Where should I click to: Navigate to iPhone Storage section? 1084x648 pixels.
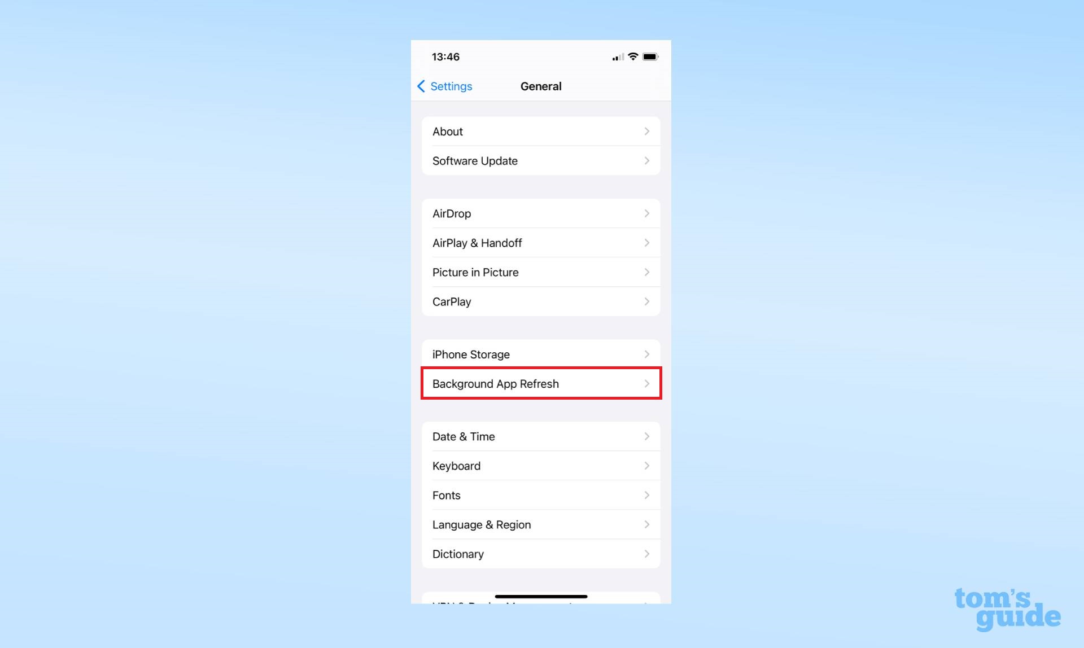540,354
